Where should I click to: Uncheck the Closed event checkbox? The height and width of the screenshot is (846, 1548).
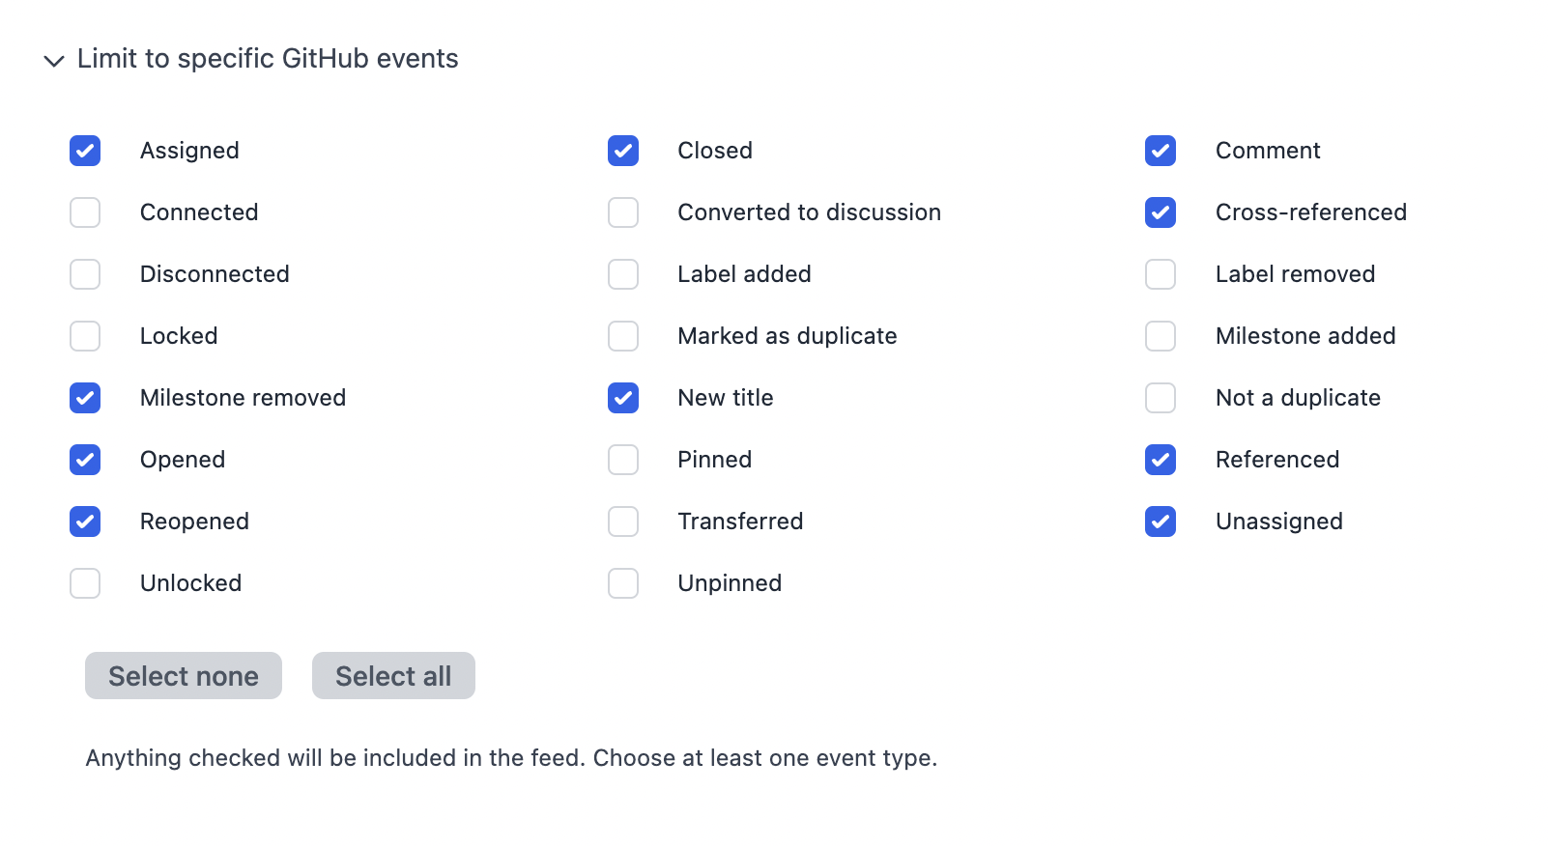(623, 151)
